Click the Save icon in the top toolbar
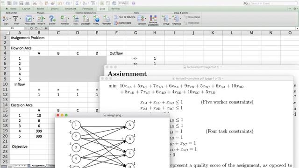The image size is (299, 168). (21, 3)
